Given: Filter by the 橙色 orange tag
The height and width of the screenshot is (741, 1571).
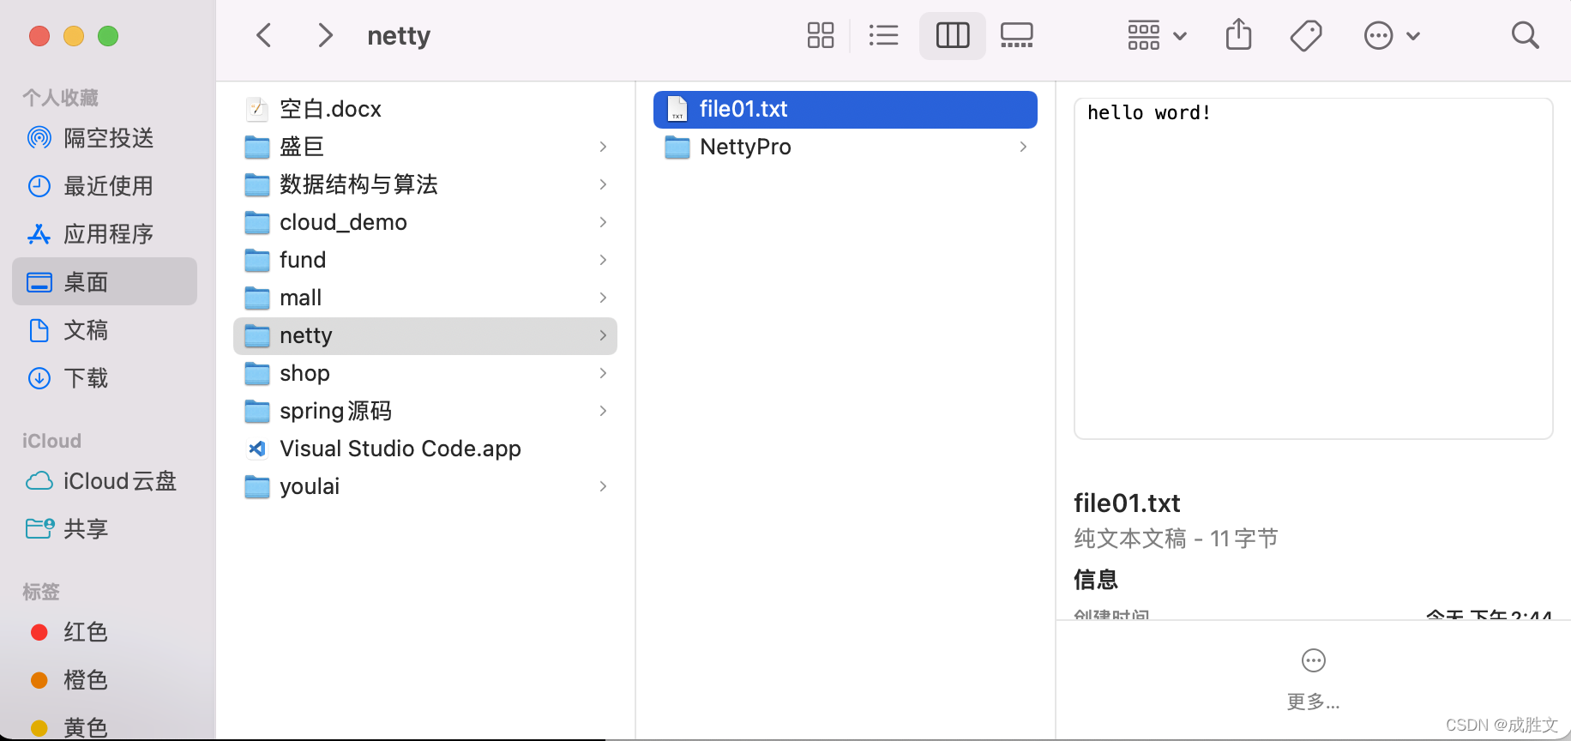Looking at the screenshot, I should (x=105, y=680).
